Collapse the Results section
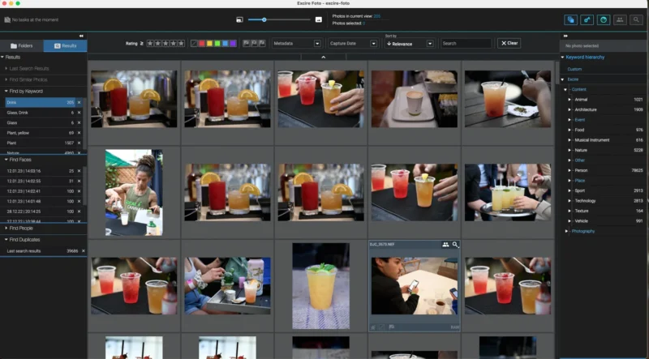The height and width of the screenshot is (359, 649). point(2,57)
